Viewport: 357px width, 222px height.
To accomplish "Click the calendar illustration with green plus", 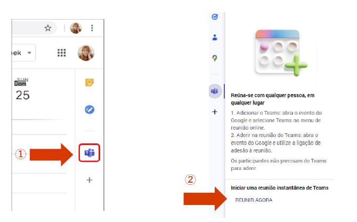I will click(x=282, y=53).
